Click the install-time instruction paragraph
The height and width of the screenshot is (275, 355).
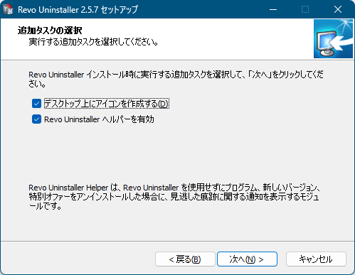176,79
